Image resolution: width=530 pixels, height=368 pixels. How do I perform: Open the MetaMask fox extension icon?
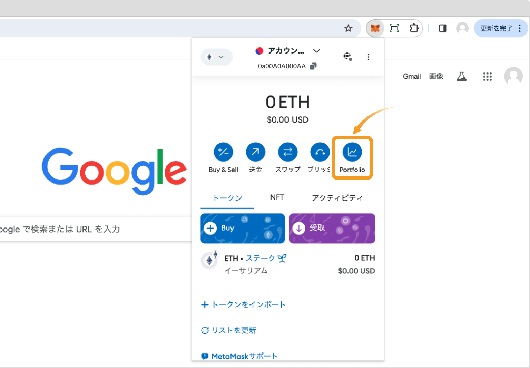[375, 28]
